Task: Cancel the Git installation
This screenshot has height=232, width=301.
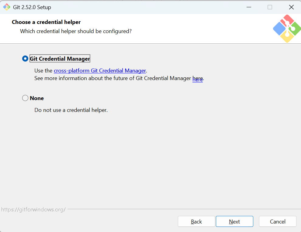Action: point(278,221)
